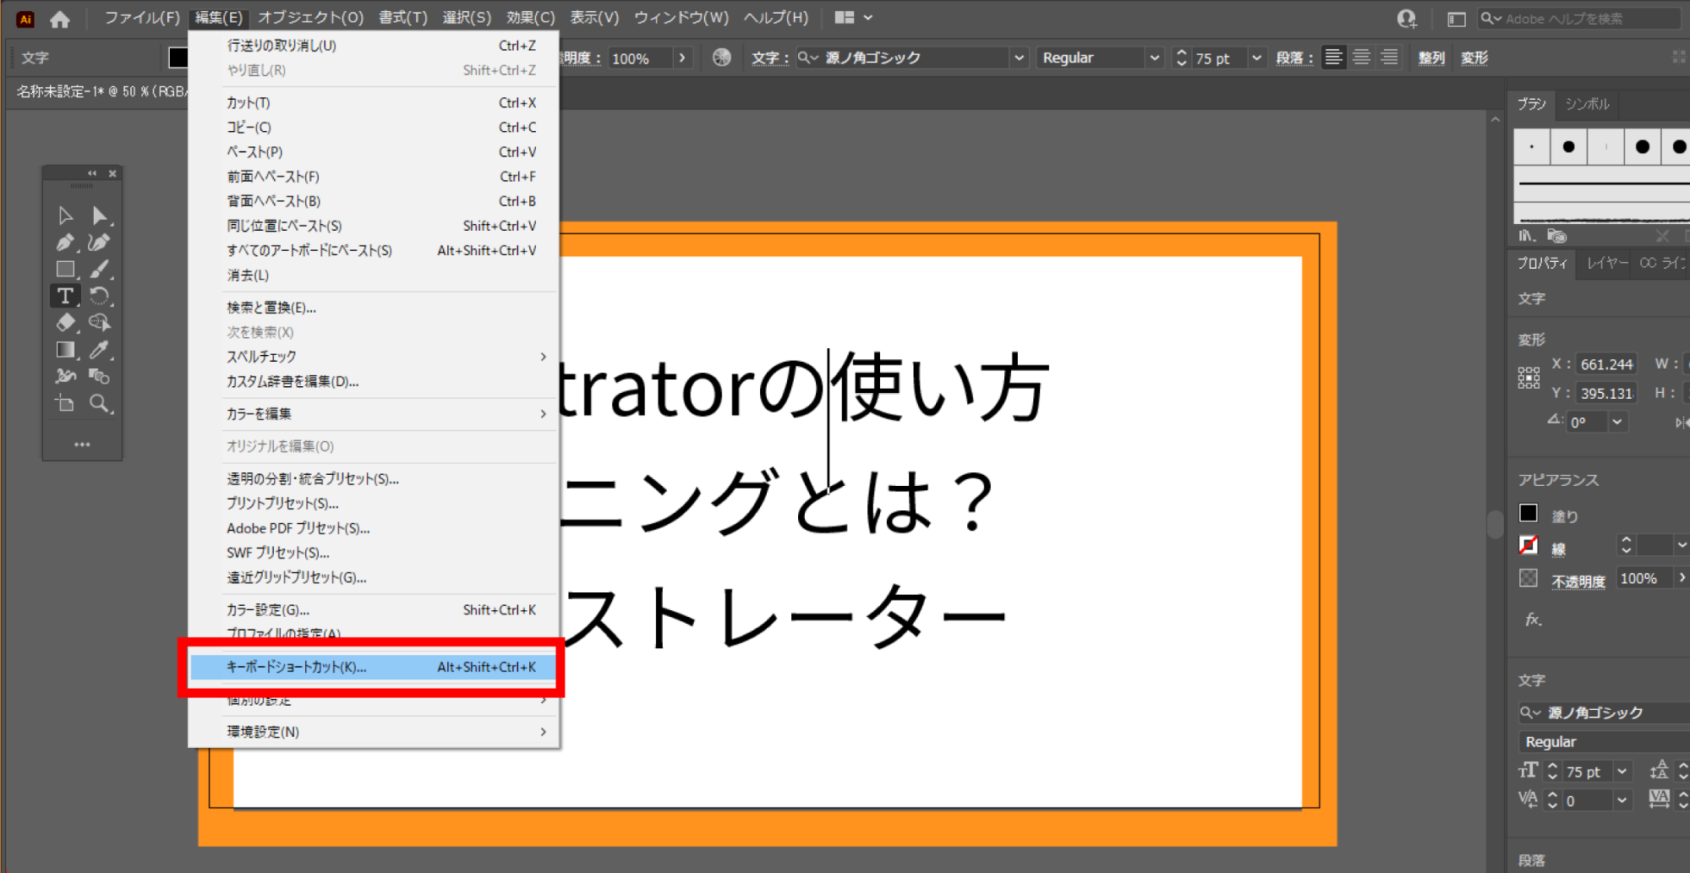Viewport: 1690px width, 873px height.
Task: Choose 検索と置換(E)... menu item
Action: point(373,308)
